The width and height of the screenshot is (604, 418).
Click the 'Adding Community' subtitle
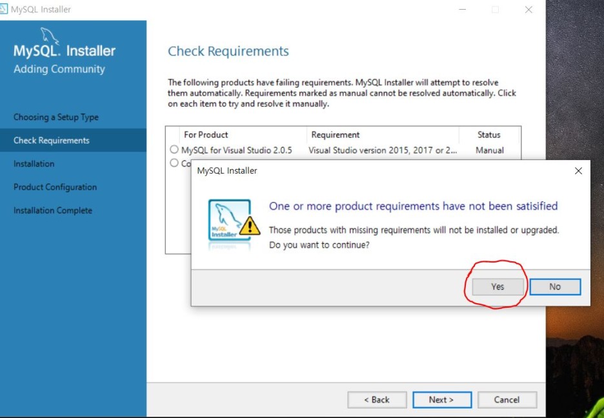(x=59, y=69)
